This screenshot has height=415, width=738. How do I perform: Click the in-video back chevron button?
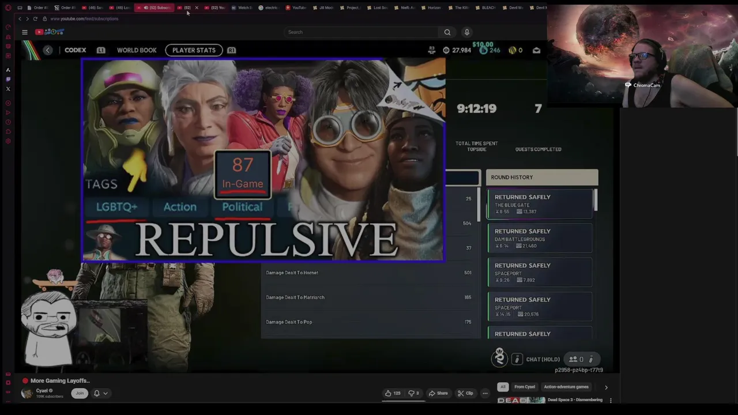pyautogui.click(x=48, y=50)
